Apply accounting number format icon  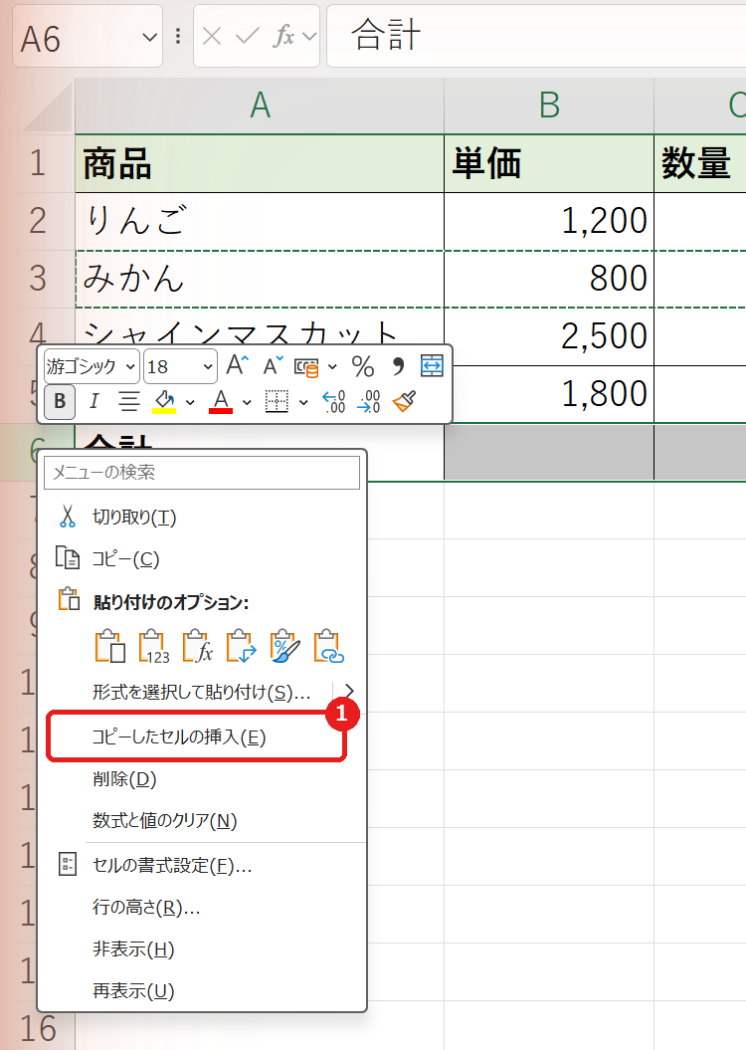click(x=306, y=367)
